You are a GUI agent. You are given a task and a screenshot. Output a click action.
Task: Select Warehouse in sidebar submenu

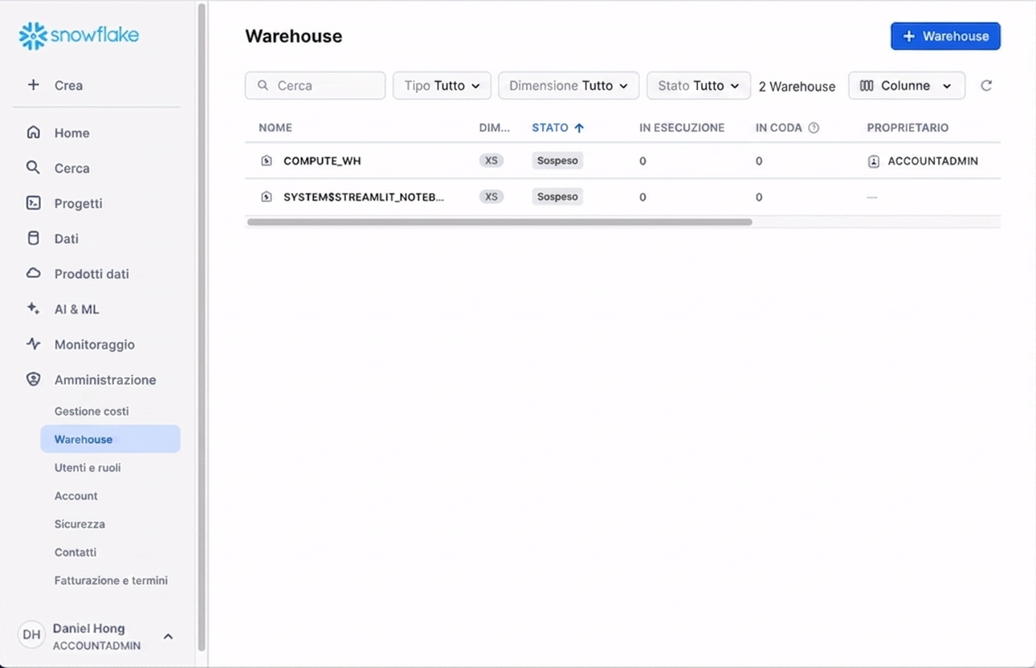(x=111, y=439)
